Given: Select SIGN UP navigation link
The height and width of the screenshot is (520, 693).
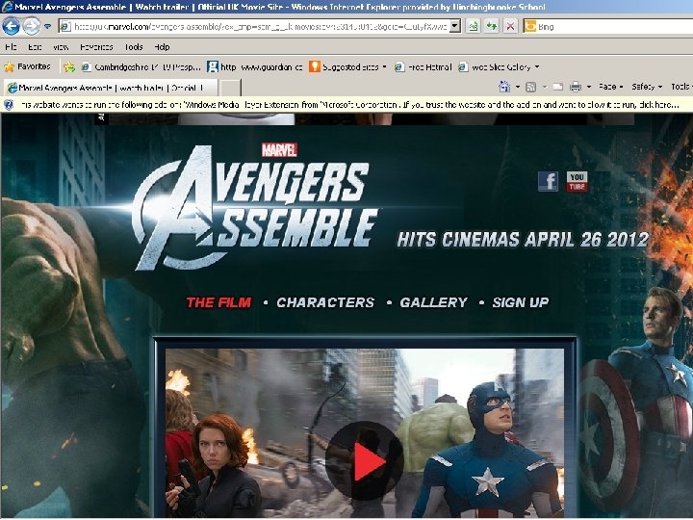Looking at the screenshot, I should coord(520,302).
